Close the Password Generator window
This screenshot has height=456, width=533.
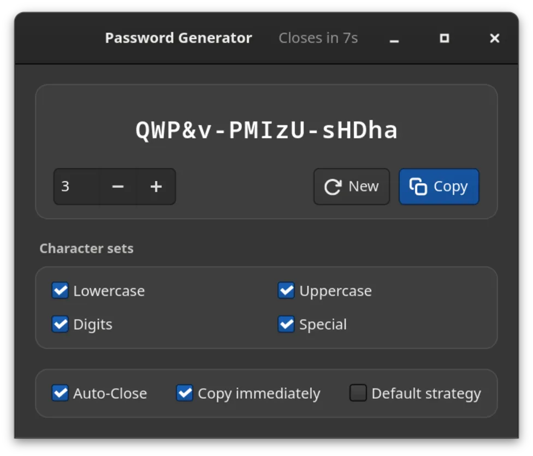click(495, 38)
